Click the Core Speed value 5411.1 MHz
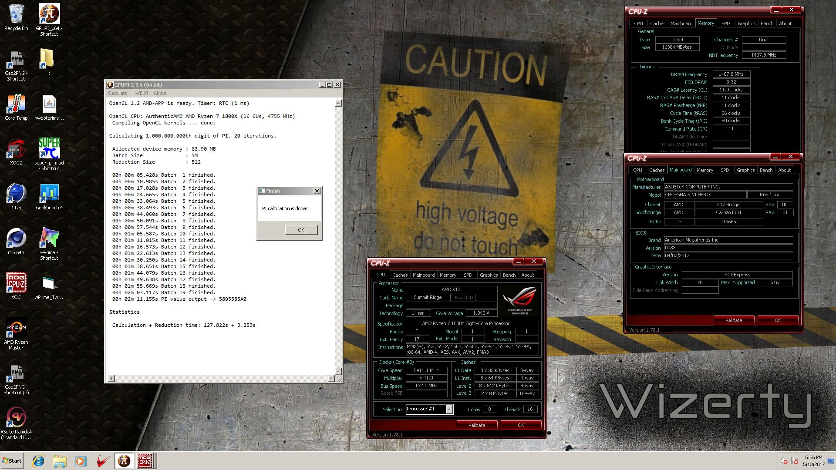This screenshot has width=836, height=470. (x=426, y=370)
